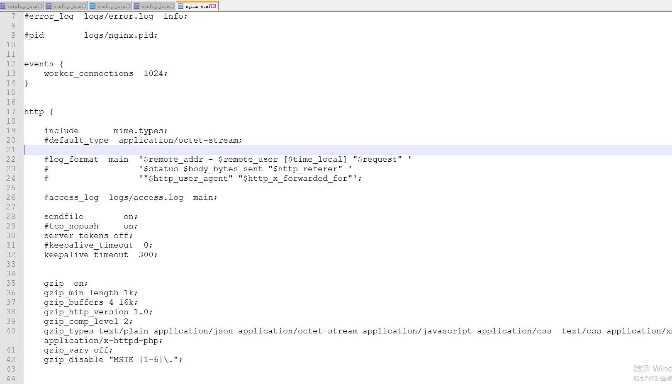Place cursor on "keepalive_timeout 300;" line
672x384 pixels.
(100, 255)
